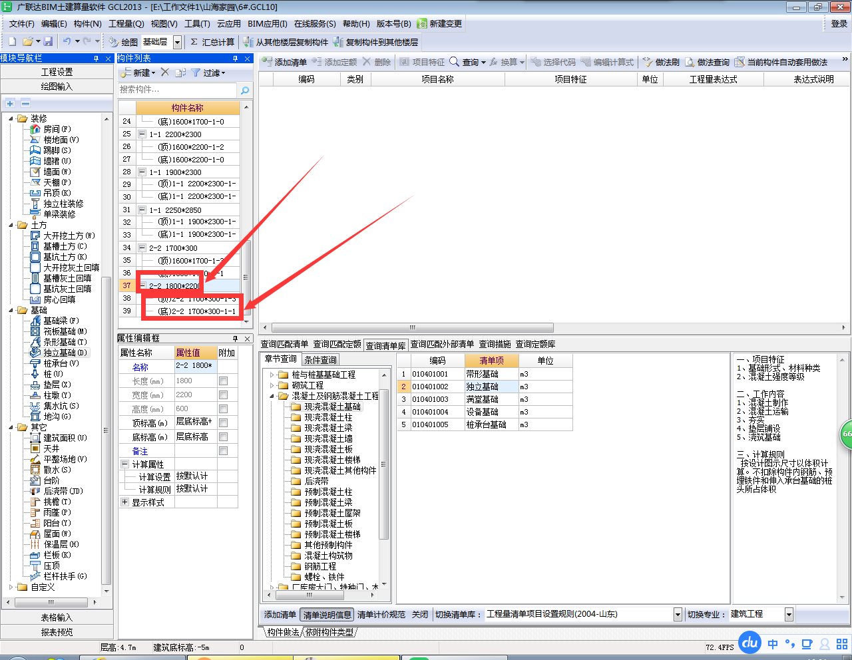
Task: Click 复制构件到其他楼层 in the toolbar
Action: (x=376, y=42)
